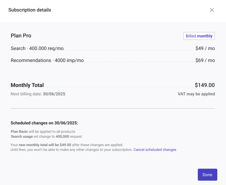Click the Next billing date text

[38, 94]
